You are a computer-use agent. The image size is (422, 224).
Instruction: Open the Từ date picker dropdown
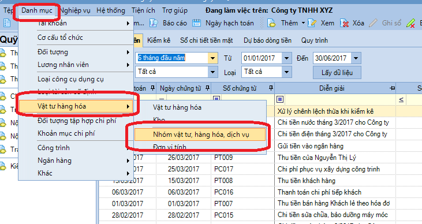pos(287,58)
